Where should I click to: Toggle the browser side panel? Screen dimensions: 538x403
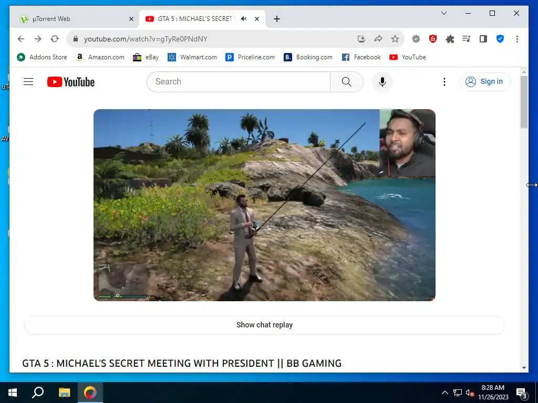tap(483, 39)
